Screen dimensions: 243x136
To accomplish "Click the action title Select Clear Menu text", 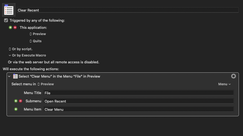I will (59, 76).
